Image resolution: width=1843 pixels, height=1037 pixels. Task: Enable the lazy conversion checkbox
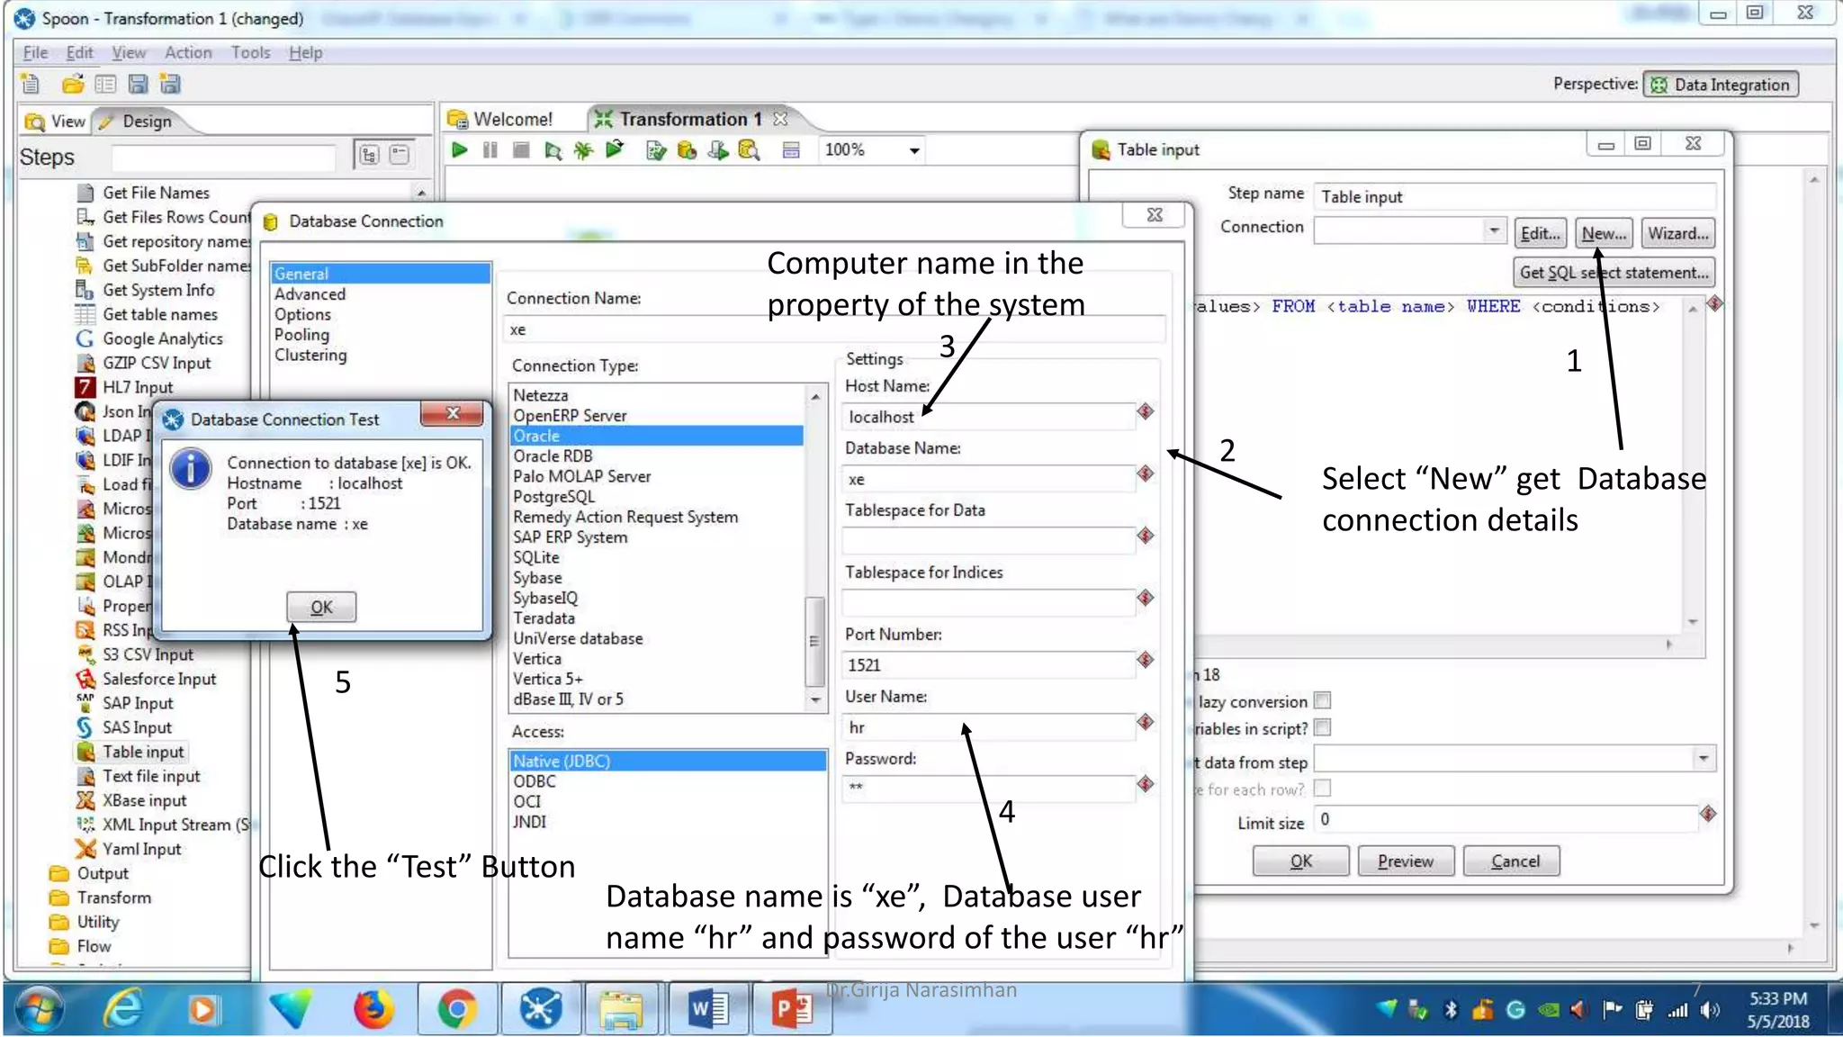pos(1322,700)
